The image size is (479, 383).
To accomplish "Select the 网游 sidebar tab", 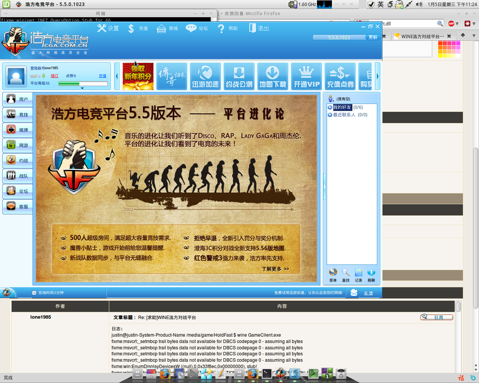I will (x=18, y=145).
